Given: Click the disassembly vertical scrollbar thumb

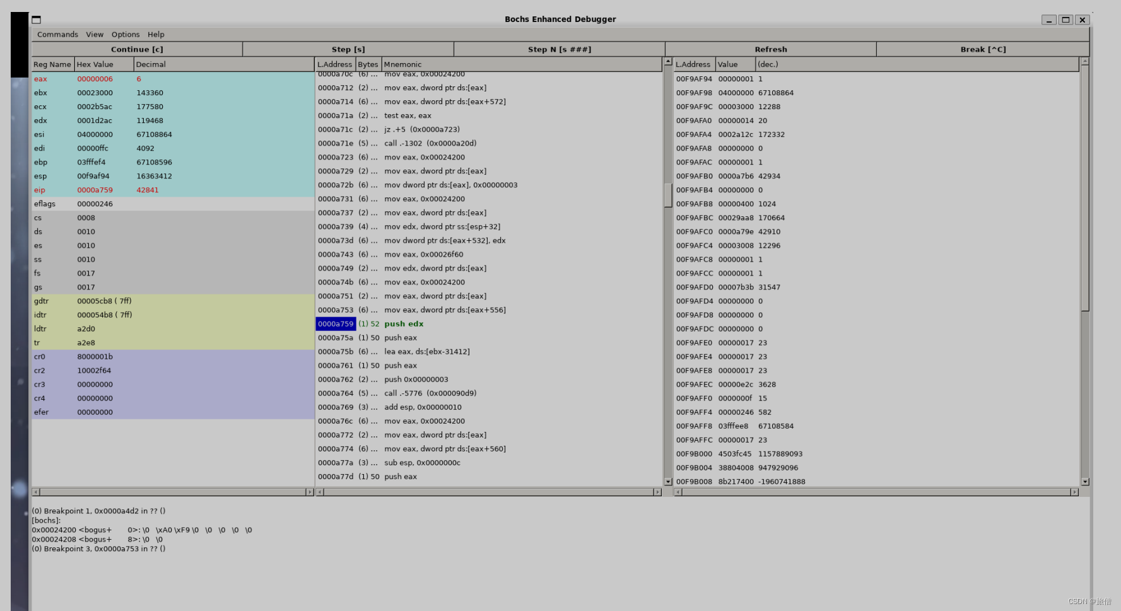Looking at the screenshot, I should click(668, 195).
